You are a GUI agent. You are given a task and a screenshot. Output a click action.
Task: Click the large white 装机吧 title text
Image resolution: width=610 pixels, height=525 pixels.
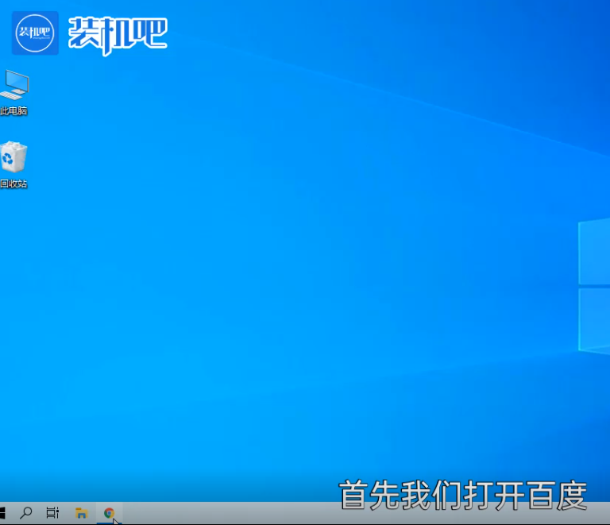point(118,33)
